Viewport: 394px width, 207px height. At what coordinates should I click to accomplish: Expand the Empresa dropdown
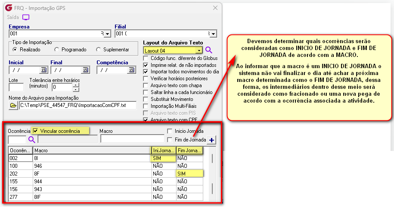(108, 34)
